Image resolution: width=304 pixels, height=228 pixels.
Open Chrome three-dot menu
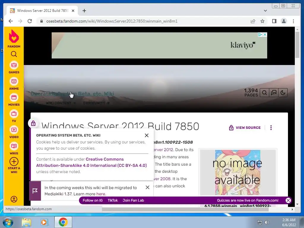pos(293,21)
